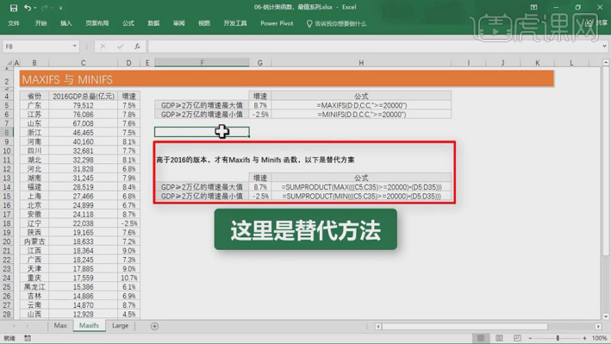The width and height of the screenshot is (611, 344).
Task: Click the cancel entry X icon
Action: (103, 47)
